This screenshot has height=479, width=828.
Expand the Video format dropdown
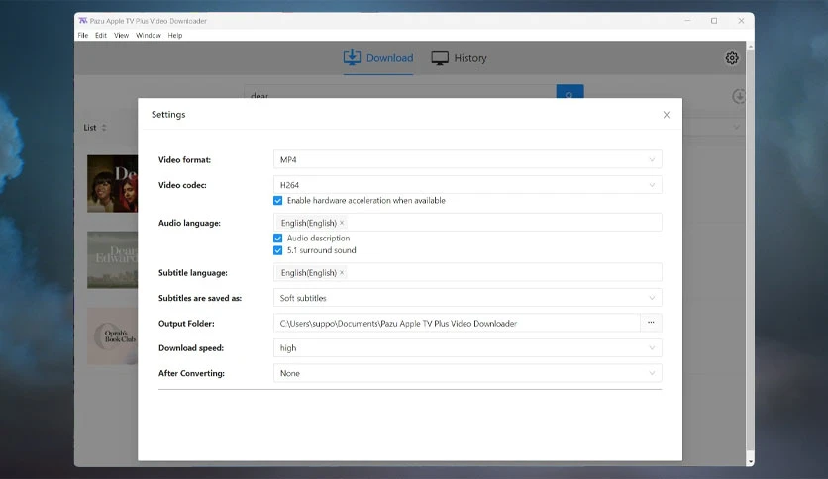coord(467,159)
